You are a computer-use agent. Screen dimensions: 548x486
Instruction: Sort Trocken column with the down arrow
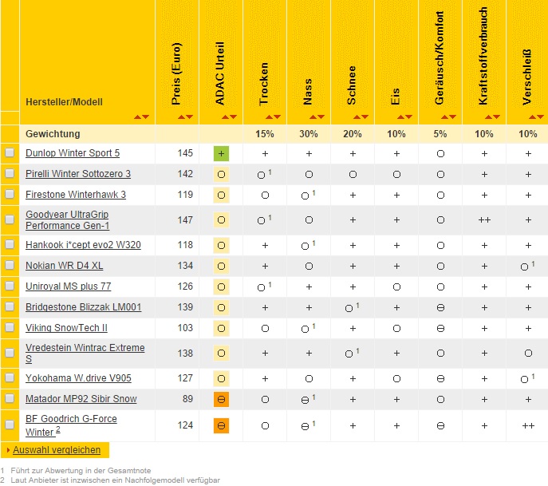(x=277, y=117)
